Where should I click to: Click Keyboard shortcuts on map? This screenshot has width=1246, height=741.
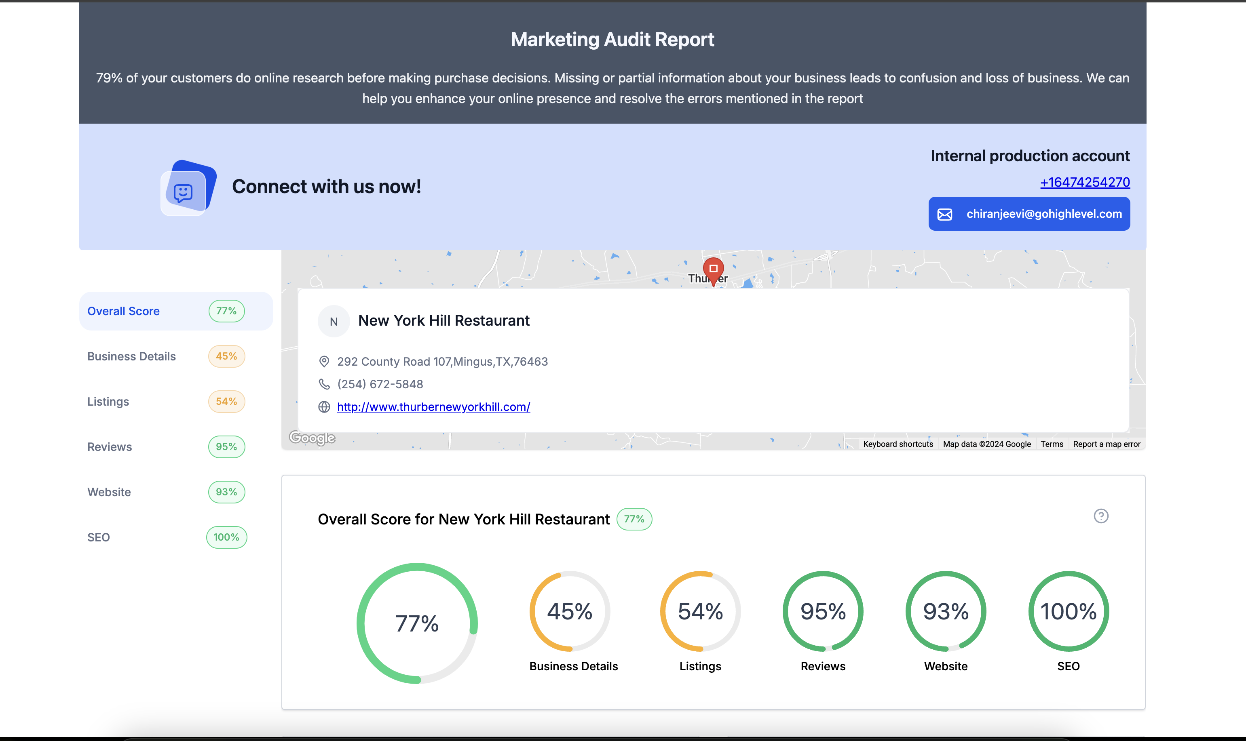coord(898,444)
